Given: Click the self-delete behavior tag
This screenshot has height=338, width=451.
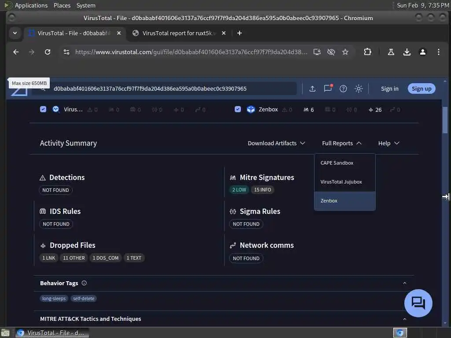Looking at the screenshot, I should (x=84, y=299).
